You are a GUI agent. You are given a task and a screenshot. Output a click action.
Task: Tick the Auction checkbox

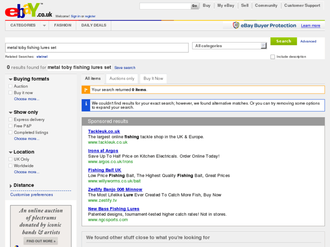tap(10, 86)
